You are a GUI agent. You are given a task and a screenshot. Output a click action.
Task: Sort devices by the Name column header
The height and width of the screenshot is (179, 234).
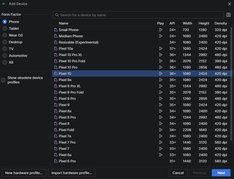64,23
